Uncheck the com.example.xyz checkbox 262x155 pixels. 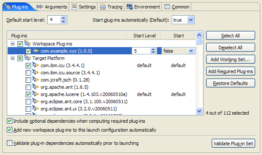pyautogui.click(x=28, y=51)
